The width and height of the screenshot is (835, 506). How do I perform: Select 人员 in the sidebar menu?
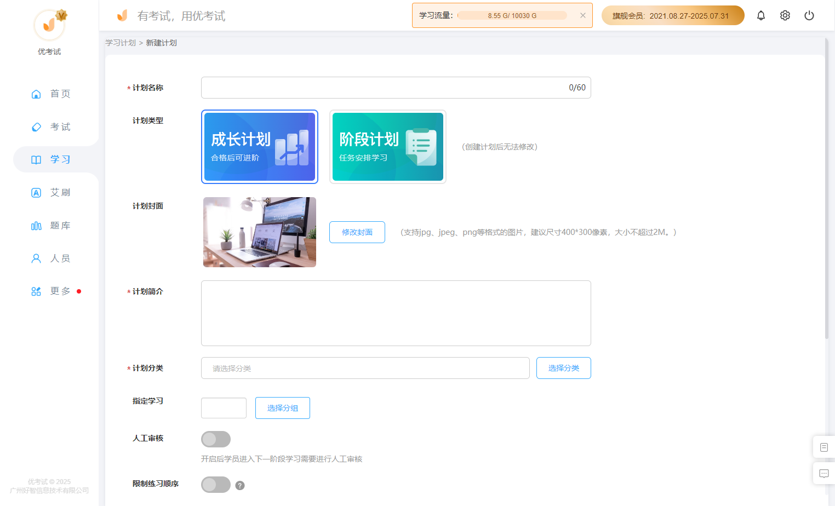coord(60,258)
